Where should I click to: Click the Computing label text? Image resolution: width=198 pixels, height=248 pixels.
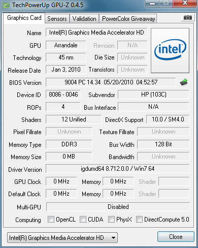point(28,220)
